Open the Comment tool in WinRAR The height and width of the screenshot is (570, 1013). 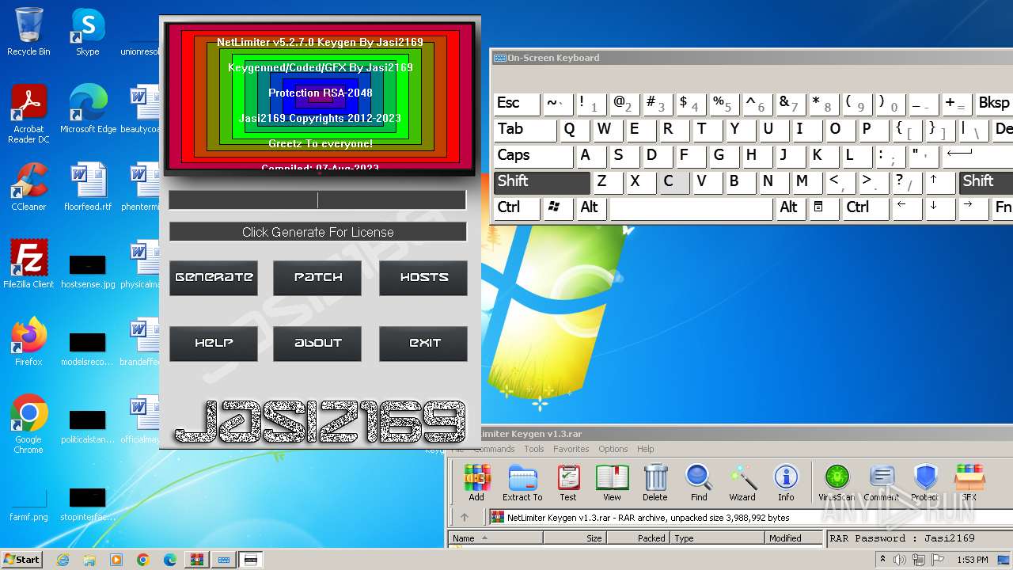point(882,482)
